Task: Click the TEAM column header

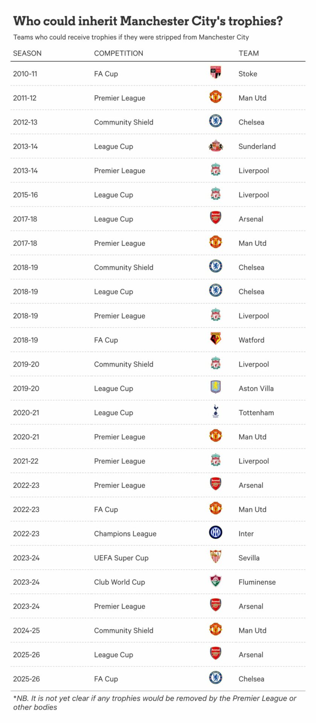Action: click(x=249, y=53)
